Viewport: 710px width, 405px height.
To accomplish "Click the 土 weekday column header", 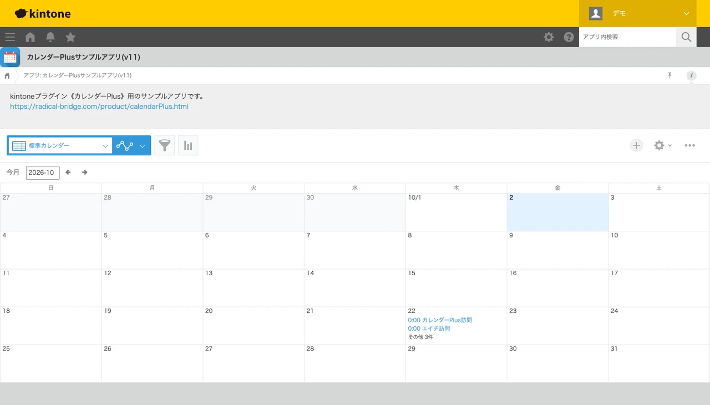I will [659, 188].
